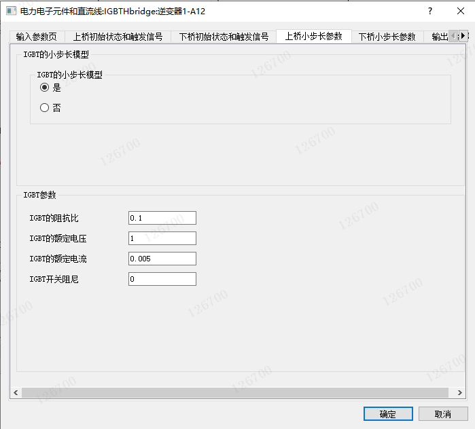Select the 上桥小步长参数 tab
Viewport: 475px width, 429px height.
(313, 37)
